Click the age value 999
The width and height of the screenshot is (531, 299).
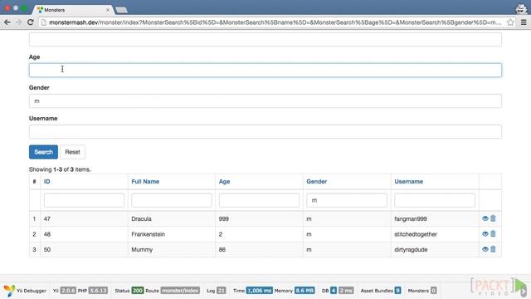coord(223,218)
